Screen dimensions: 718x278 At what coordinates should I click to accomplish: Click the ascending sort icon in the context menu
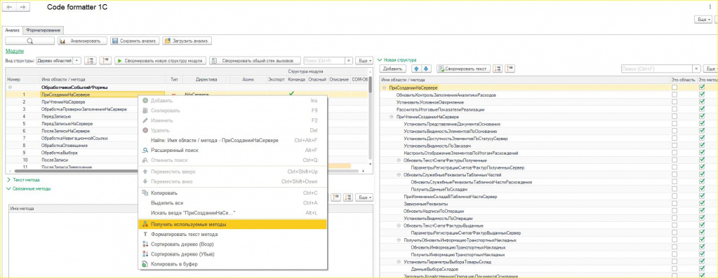coord(145,244)
